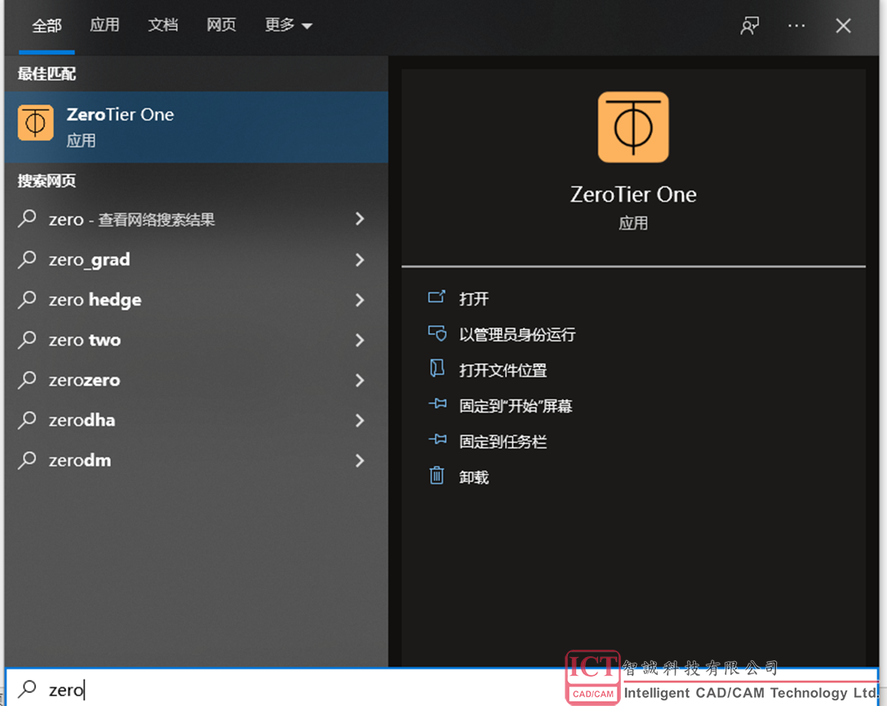Click the trash uninstall icon
Image resolution: width=887 pixels, height=706 pixels.
click(x=437, y=475)
